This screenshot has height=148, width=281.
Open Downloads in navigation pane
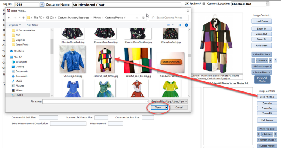click(19, 76)
